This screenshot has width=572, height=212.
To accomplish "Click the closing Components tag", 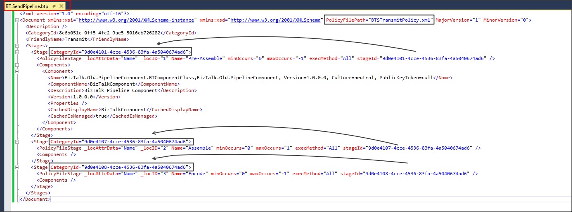I will pos(55,129).
